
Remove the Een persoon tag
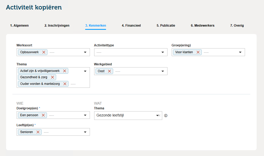43,115
